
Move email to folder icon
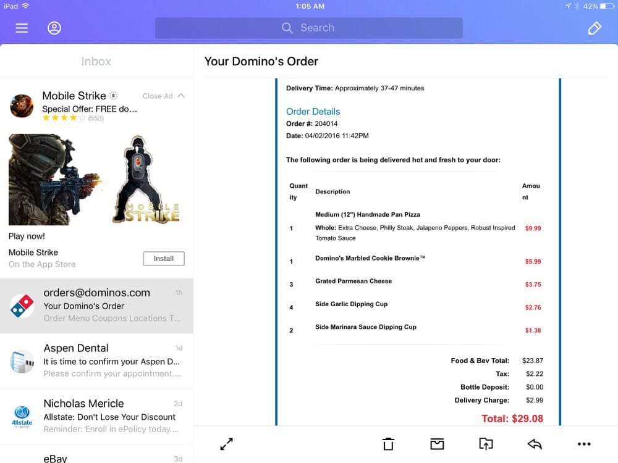486,443
